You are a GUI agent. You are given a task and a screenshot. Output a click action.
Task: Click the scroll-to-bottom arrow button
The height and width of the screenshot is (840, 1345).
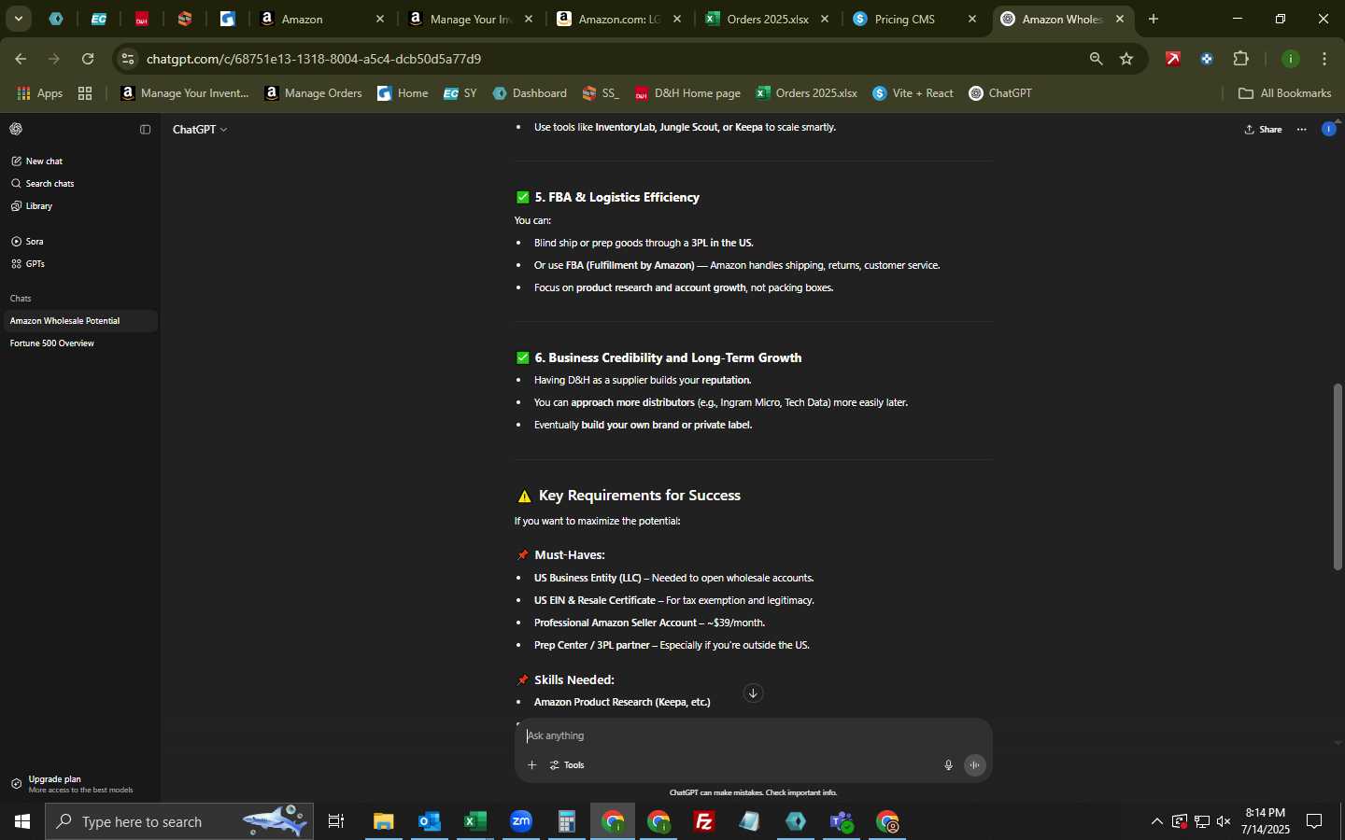(753, 693)
